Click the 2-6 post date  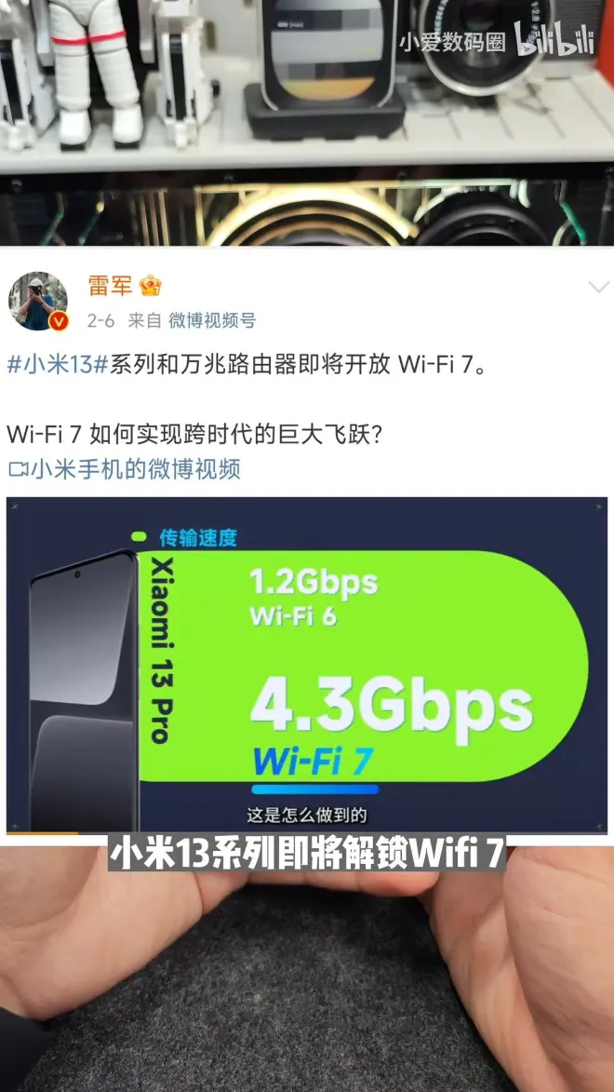(101, 320)
